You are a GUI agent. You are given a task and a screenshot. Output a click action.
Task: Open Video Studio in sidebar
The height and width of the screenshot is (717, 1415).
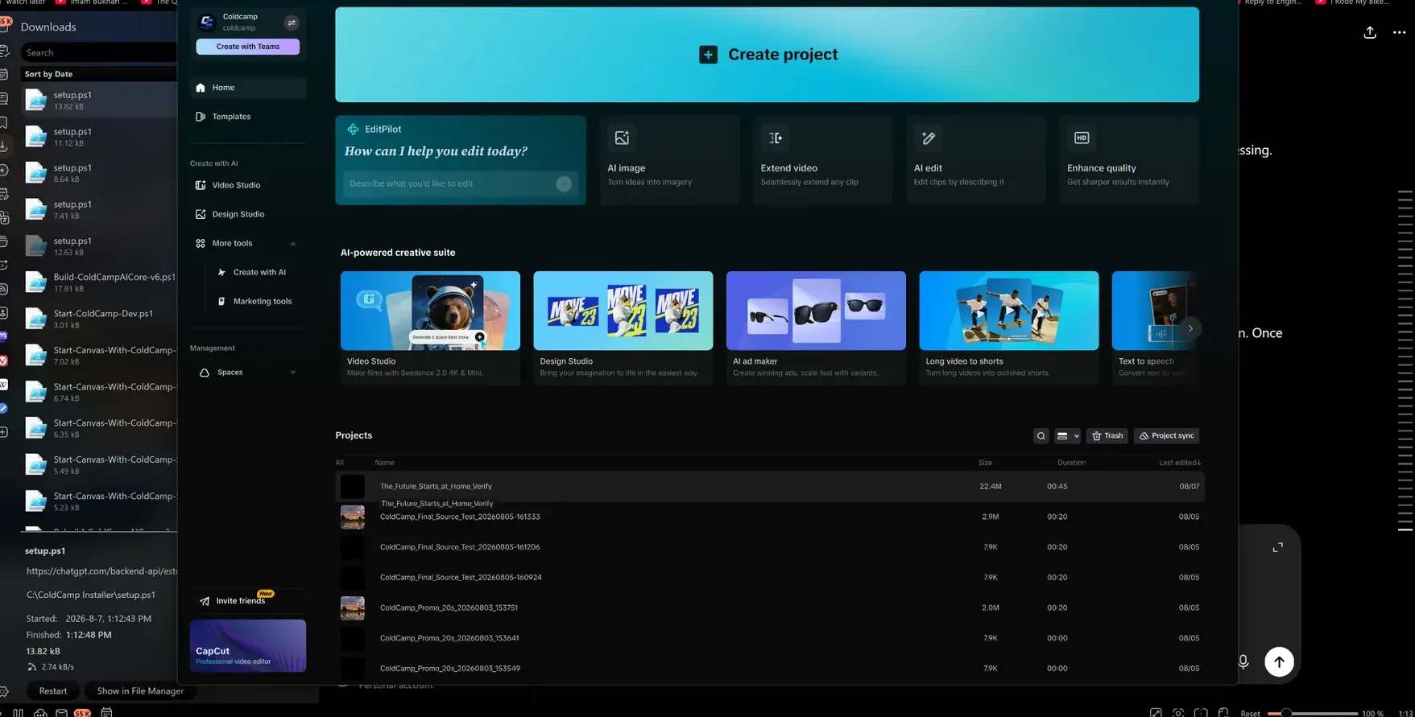tap(248, 185)
